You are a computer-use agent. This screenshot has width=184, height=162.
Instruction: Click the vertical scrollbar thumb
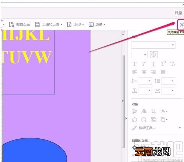click(123, 101)
